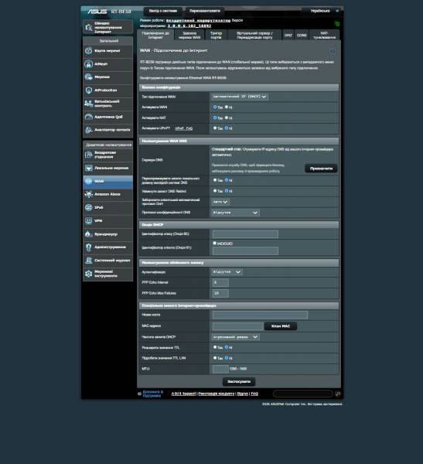Switch to the DDNS tab
Screen dimensions: 423x464
tap(302, 36)
